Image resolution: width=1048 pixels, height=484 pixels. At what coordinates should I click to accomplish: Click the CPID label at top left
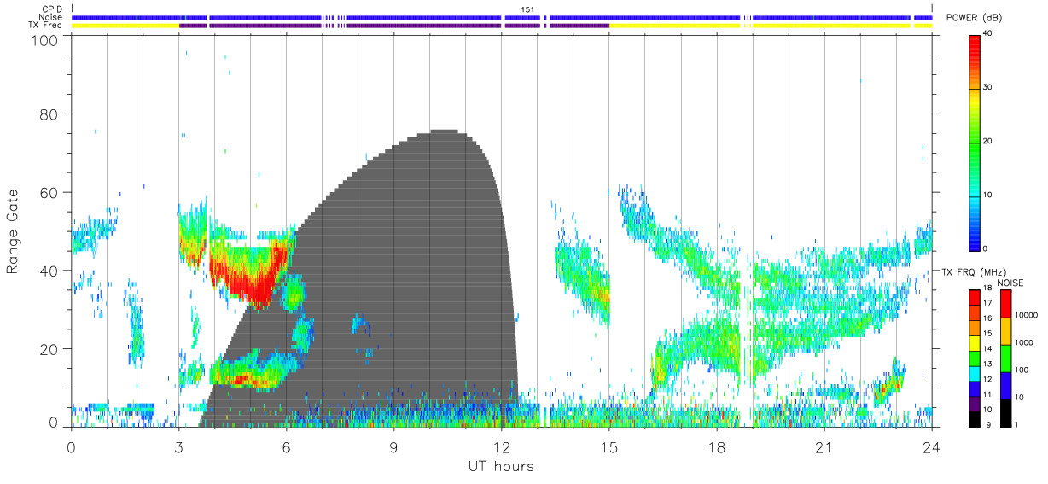[52, 9]
